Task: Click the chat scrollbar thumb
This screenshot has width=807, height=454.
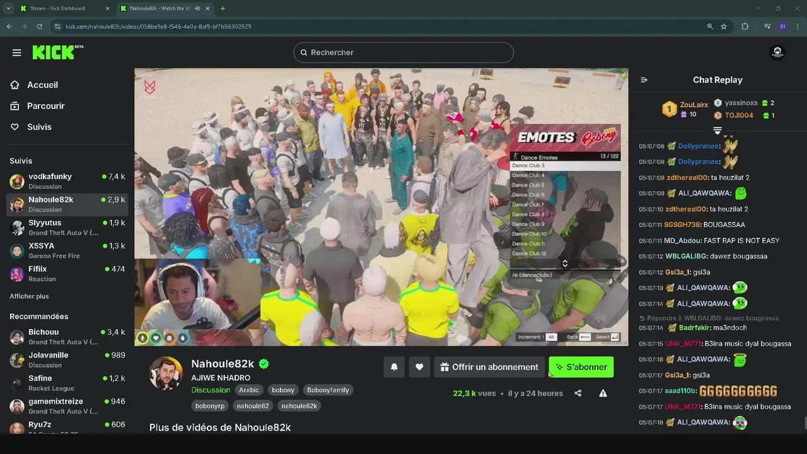Action: pos(805,422)
